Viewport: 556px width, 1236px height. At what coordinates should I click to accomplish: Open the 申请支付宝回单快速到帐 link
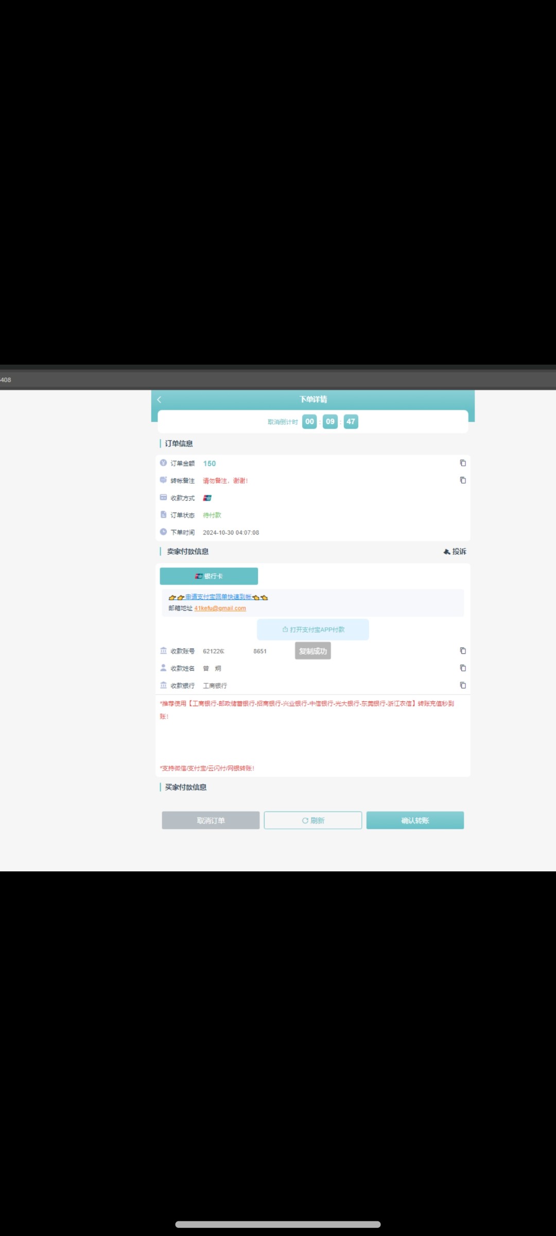click(218, 597)
